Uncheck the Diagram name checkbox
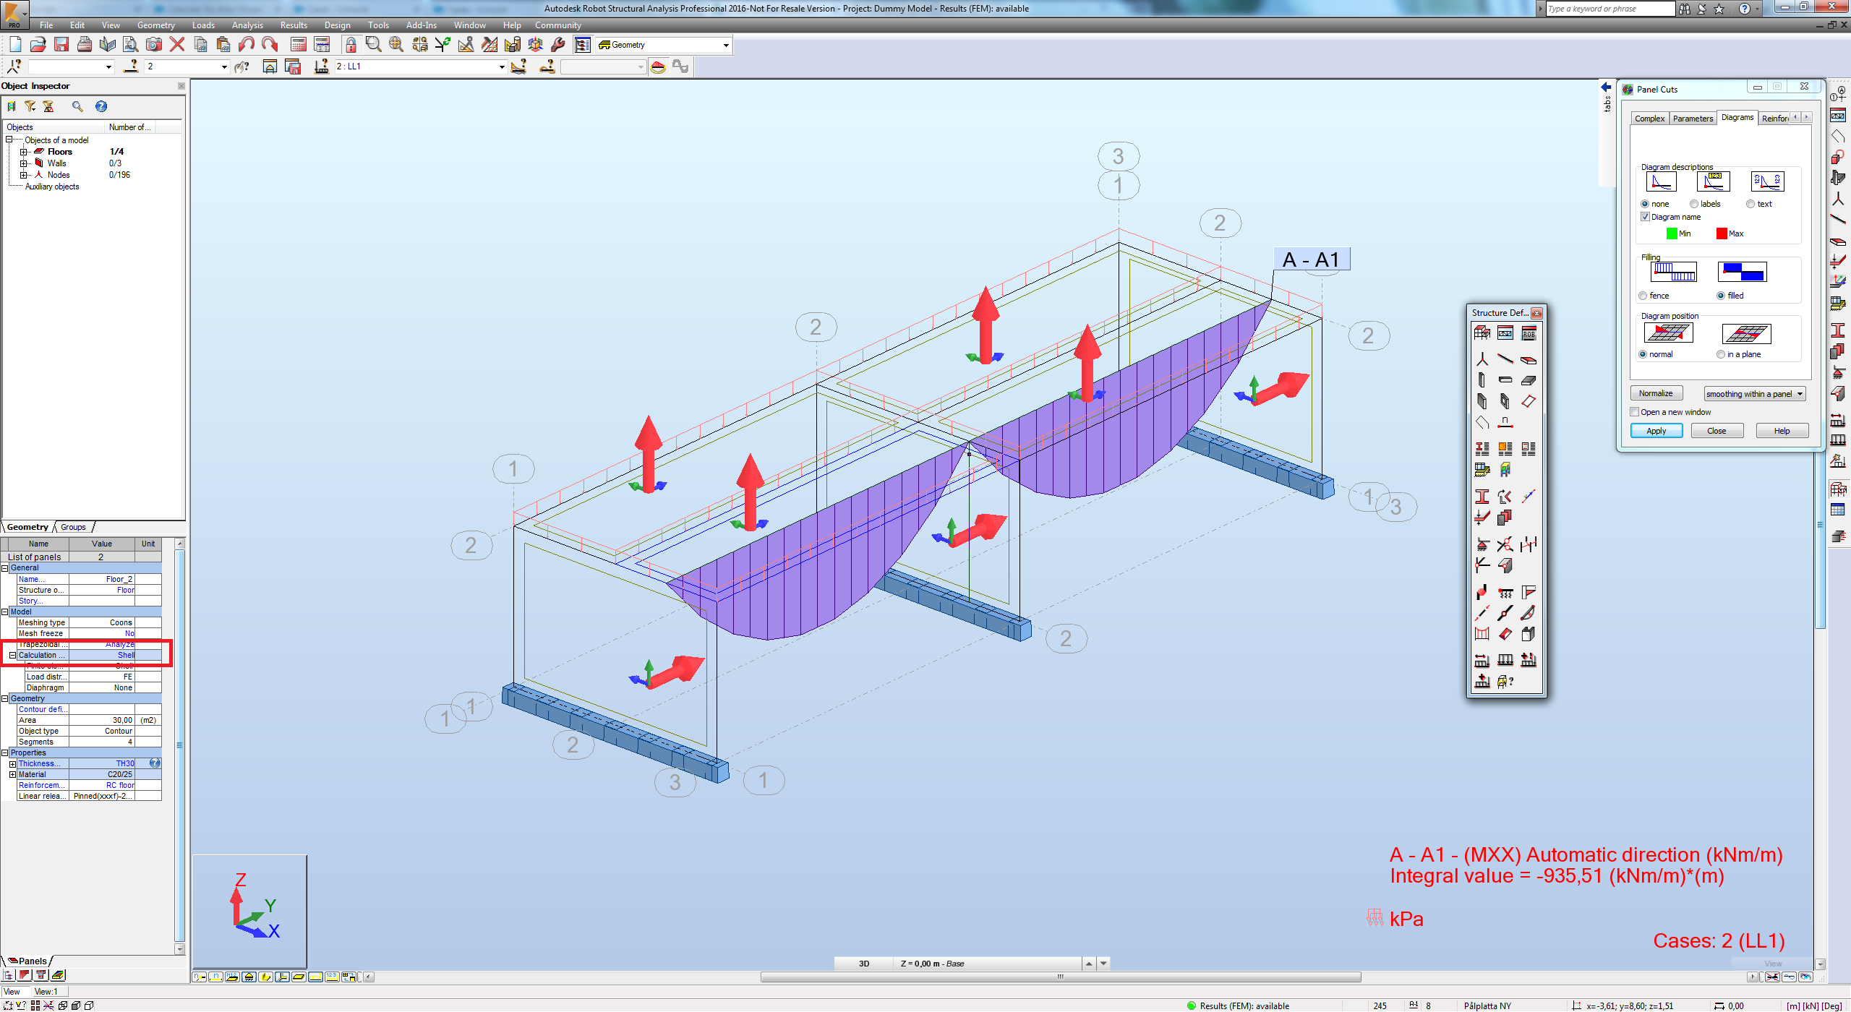This screenshot has height=1012, width=1851. point(1643,217)
